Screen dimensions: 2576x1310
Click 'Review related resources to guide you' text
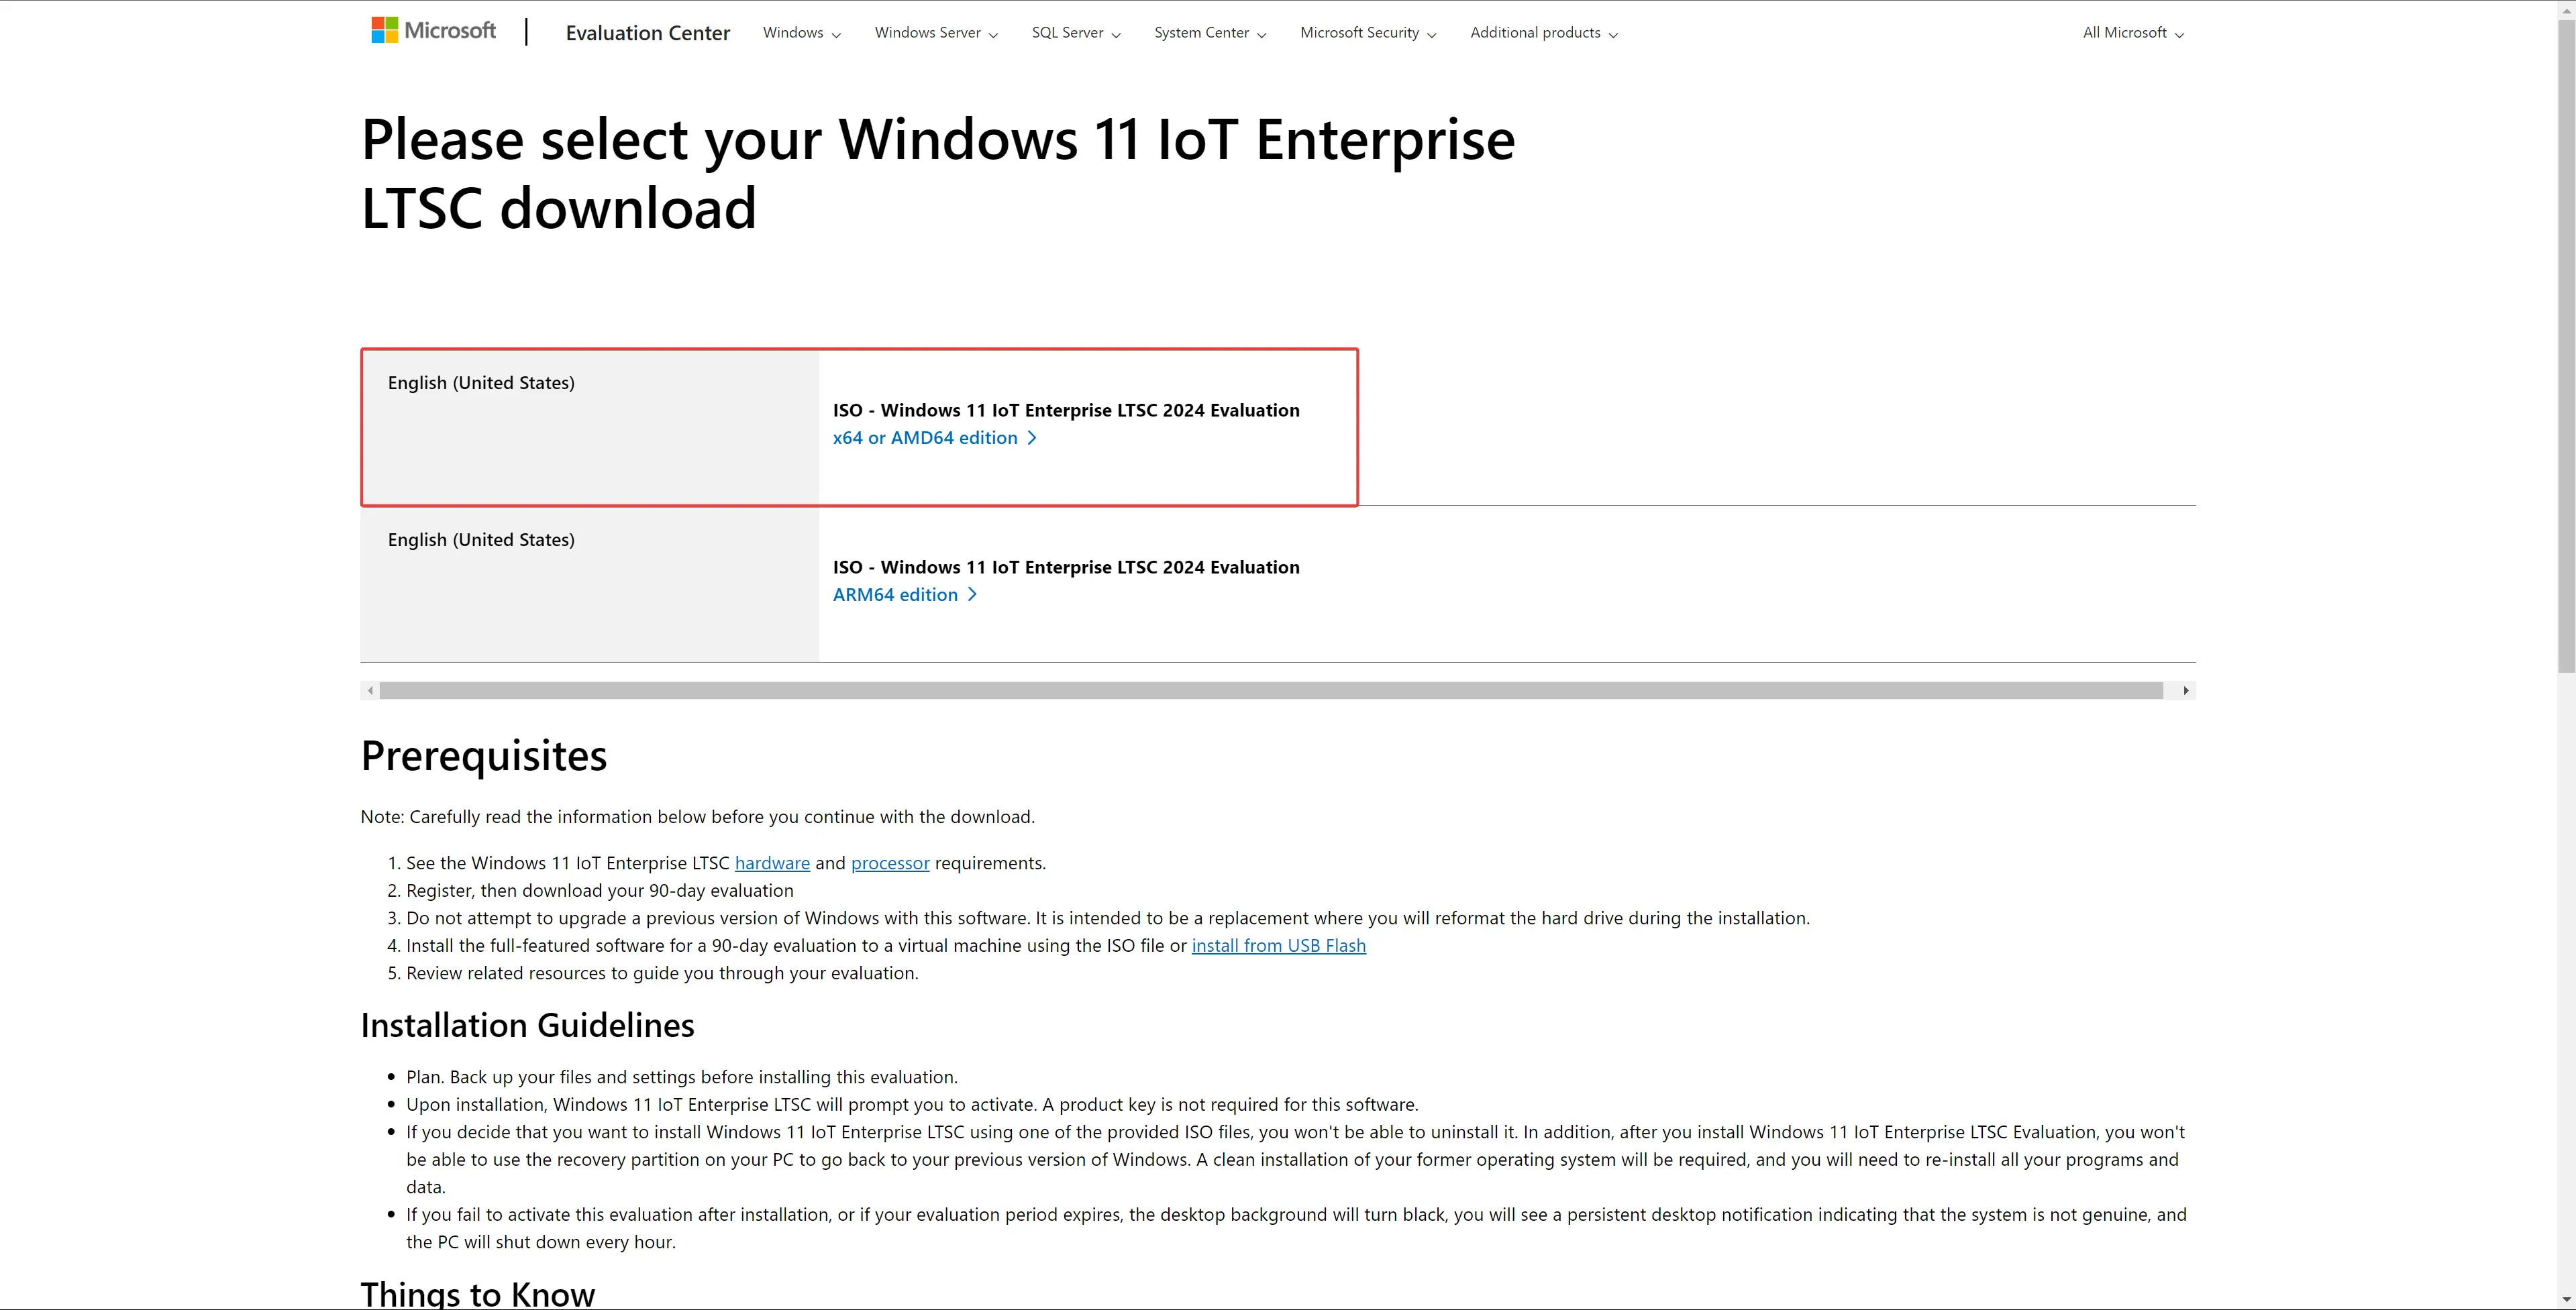coord(662,974)
